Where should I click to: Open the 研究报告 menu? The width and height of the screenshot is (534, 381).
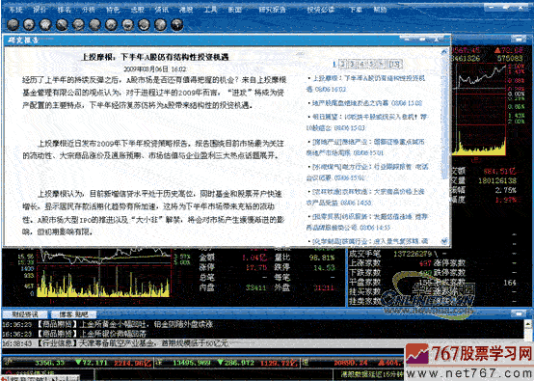pyautogui.click(x=272, y=10)
